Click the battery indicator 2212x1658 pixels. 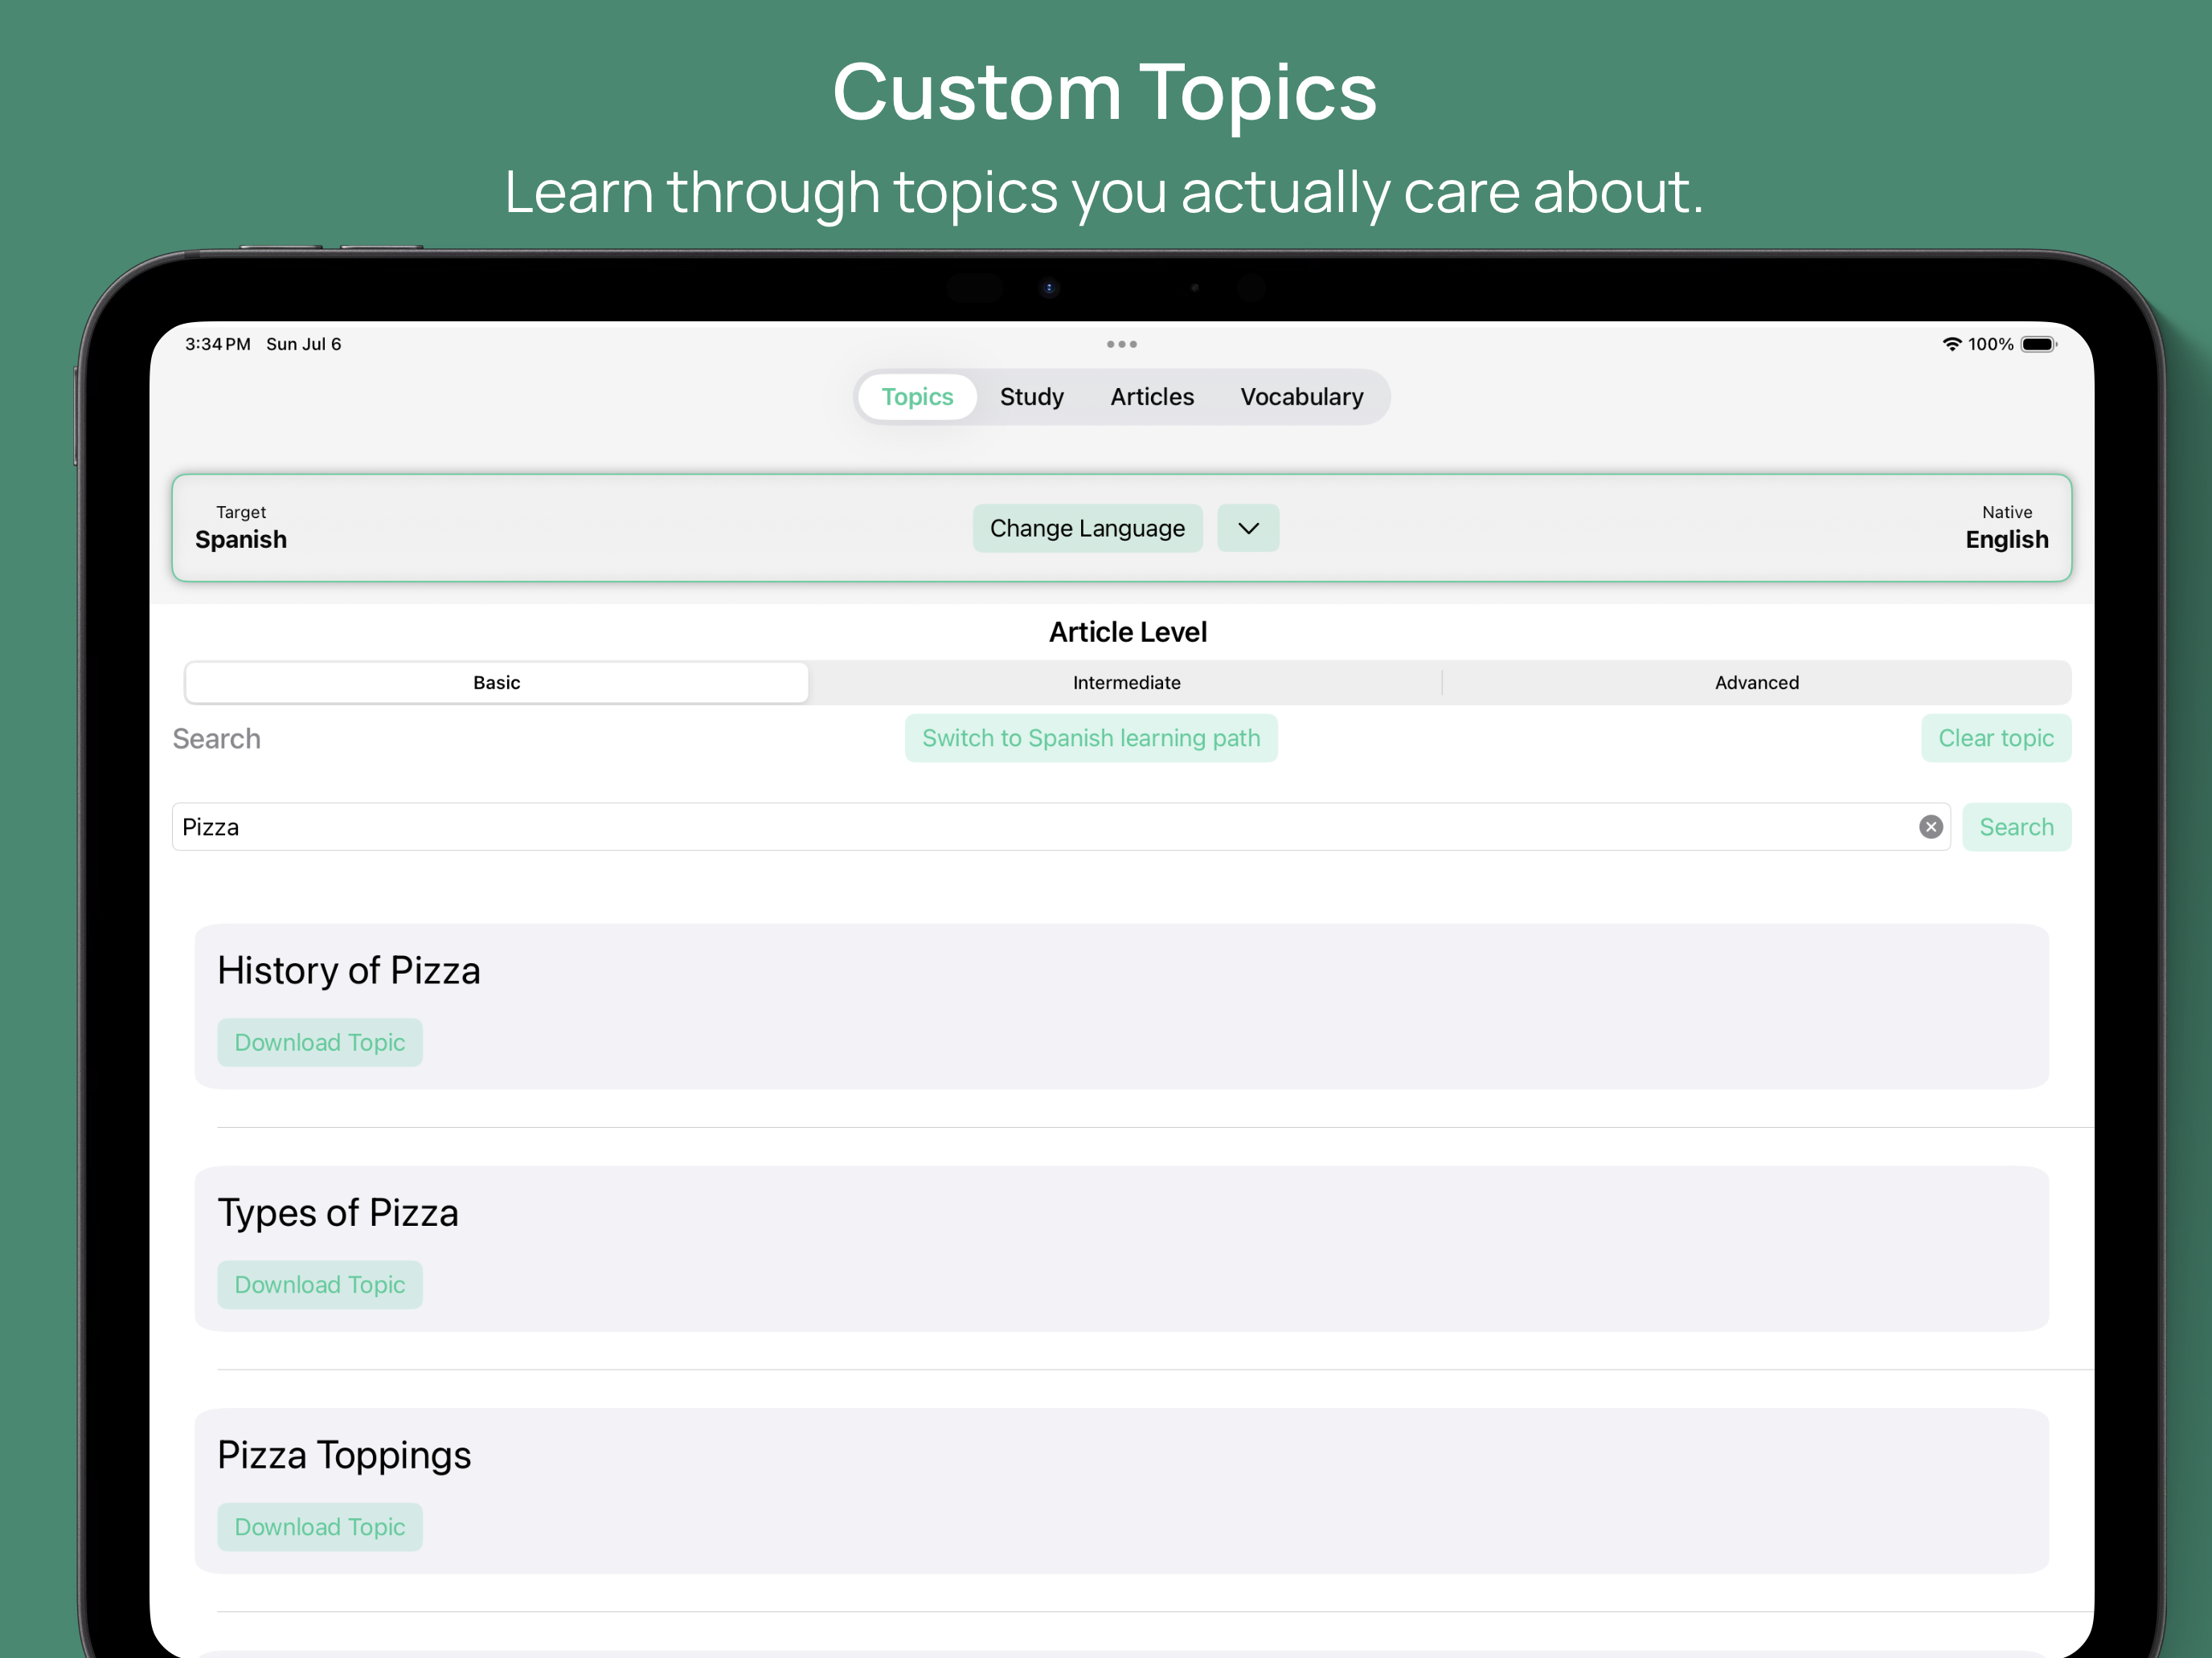(x=2040, y=344)
